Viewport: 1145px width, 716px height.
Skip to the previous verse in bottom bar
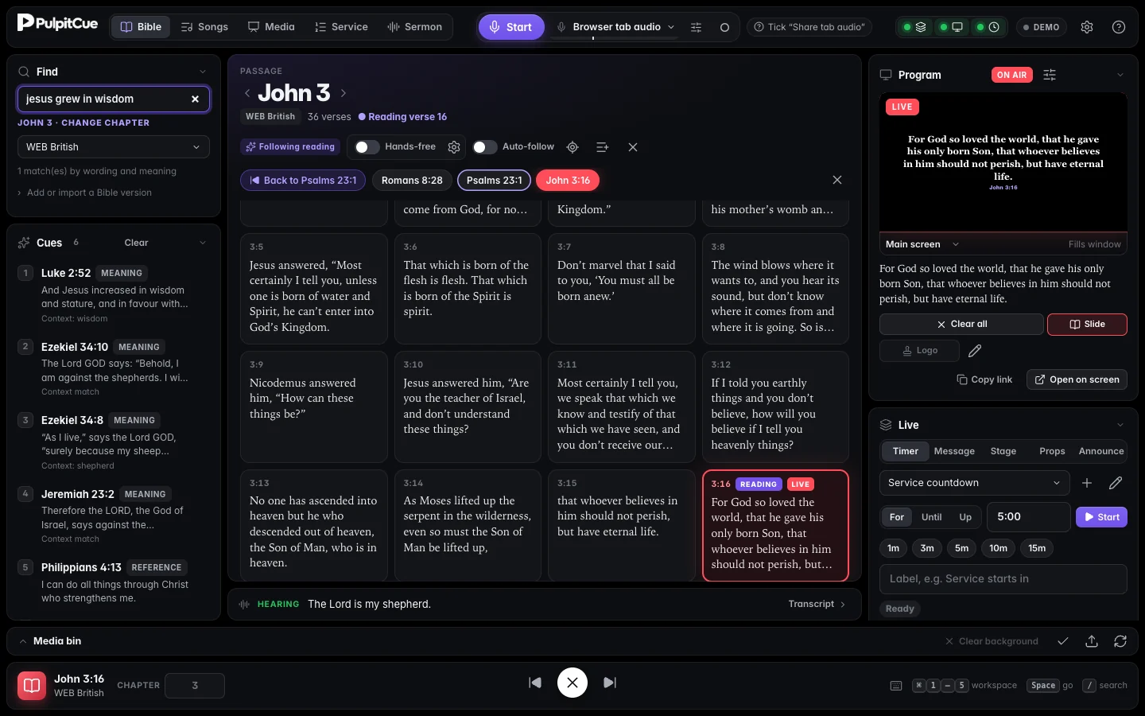click(x=535, y=683)
